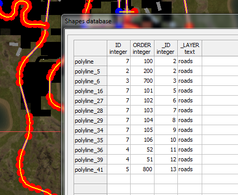
Task: Click the blue node marker on the map
Action: pos(119,11)
